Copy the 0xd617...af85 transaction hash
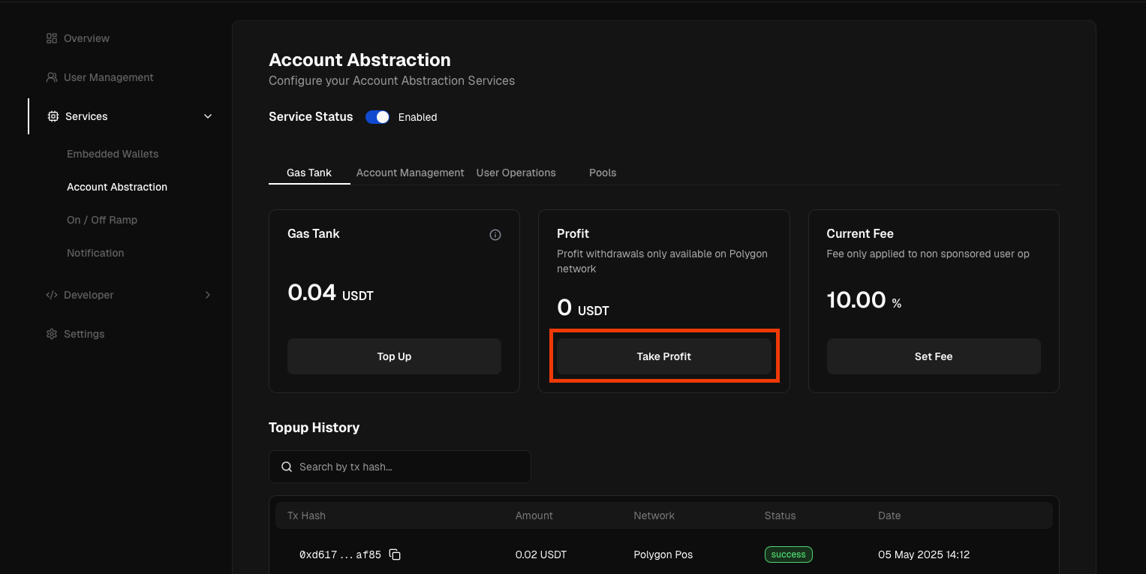The height and width of the screenshot is (574, 1146). (395, 555)
